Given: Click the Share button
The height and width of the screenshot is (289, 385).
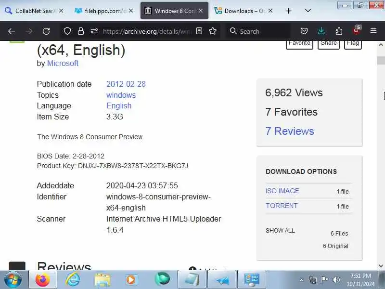Looking at the screenshot, I should tap(329, 44).
